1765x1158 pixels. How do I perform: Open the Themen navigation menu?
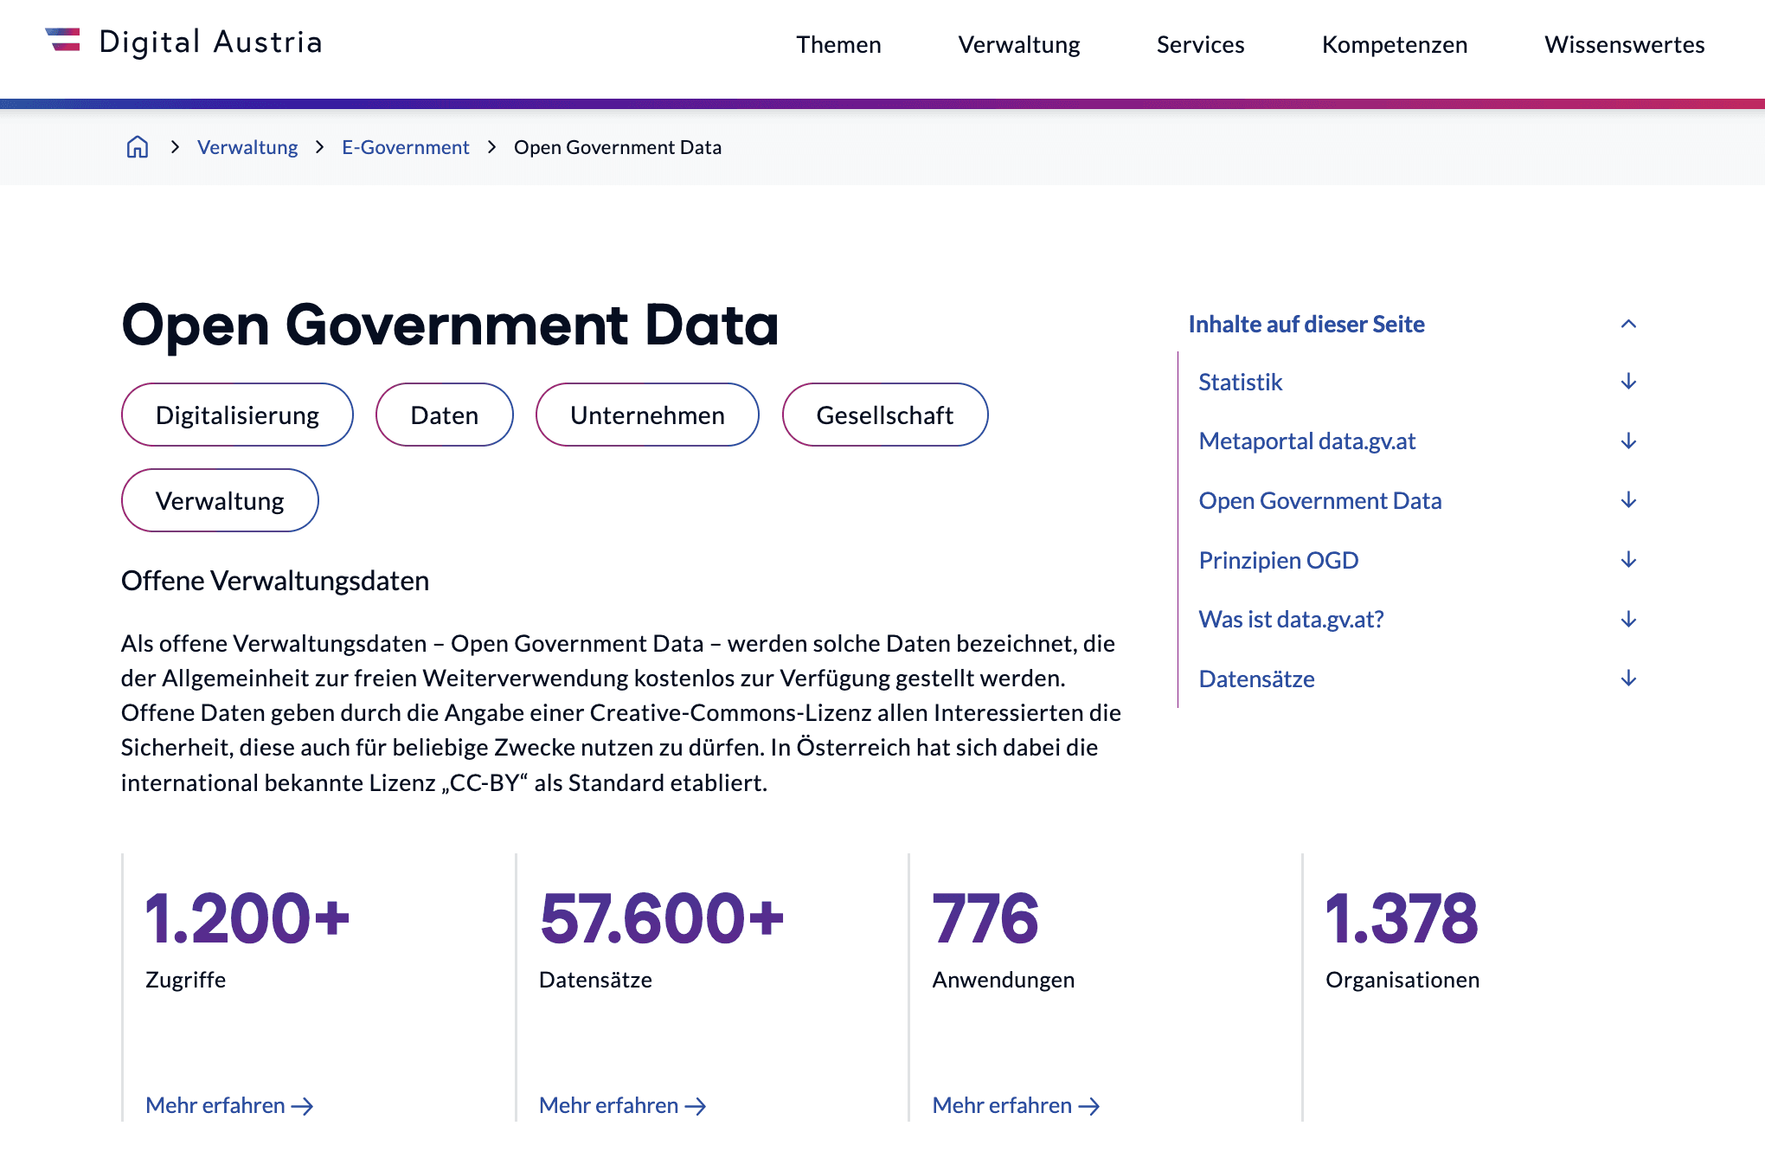pos(838,44)
